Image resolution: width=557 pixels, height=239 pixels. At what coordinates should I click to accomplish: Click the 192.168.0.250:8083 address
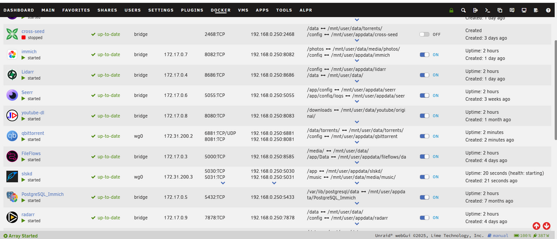[x=272, y=116]
